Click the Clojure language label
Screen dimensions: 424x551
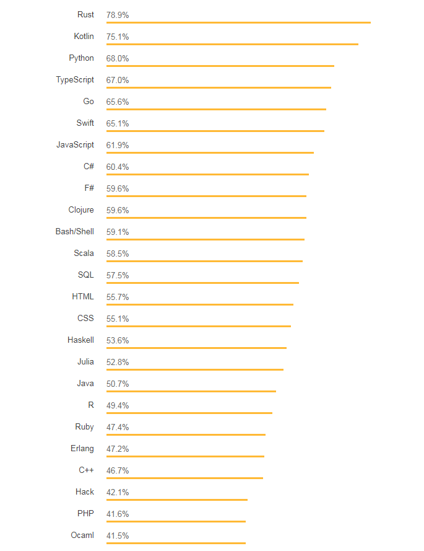pos(81,210)
